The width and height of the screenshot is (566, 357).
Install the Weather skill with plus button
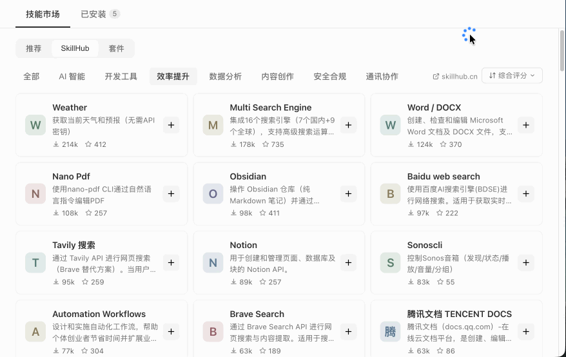171,125
